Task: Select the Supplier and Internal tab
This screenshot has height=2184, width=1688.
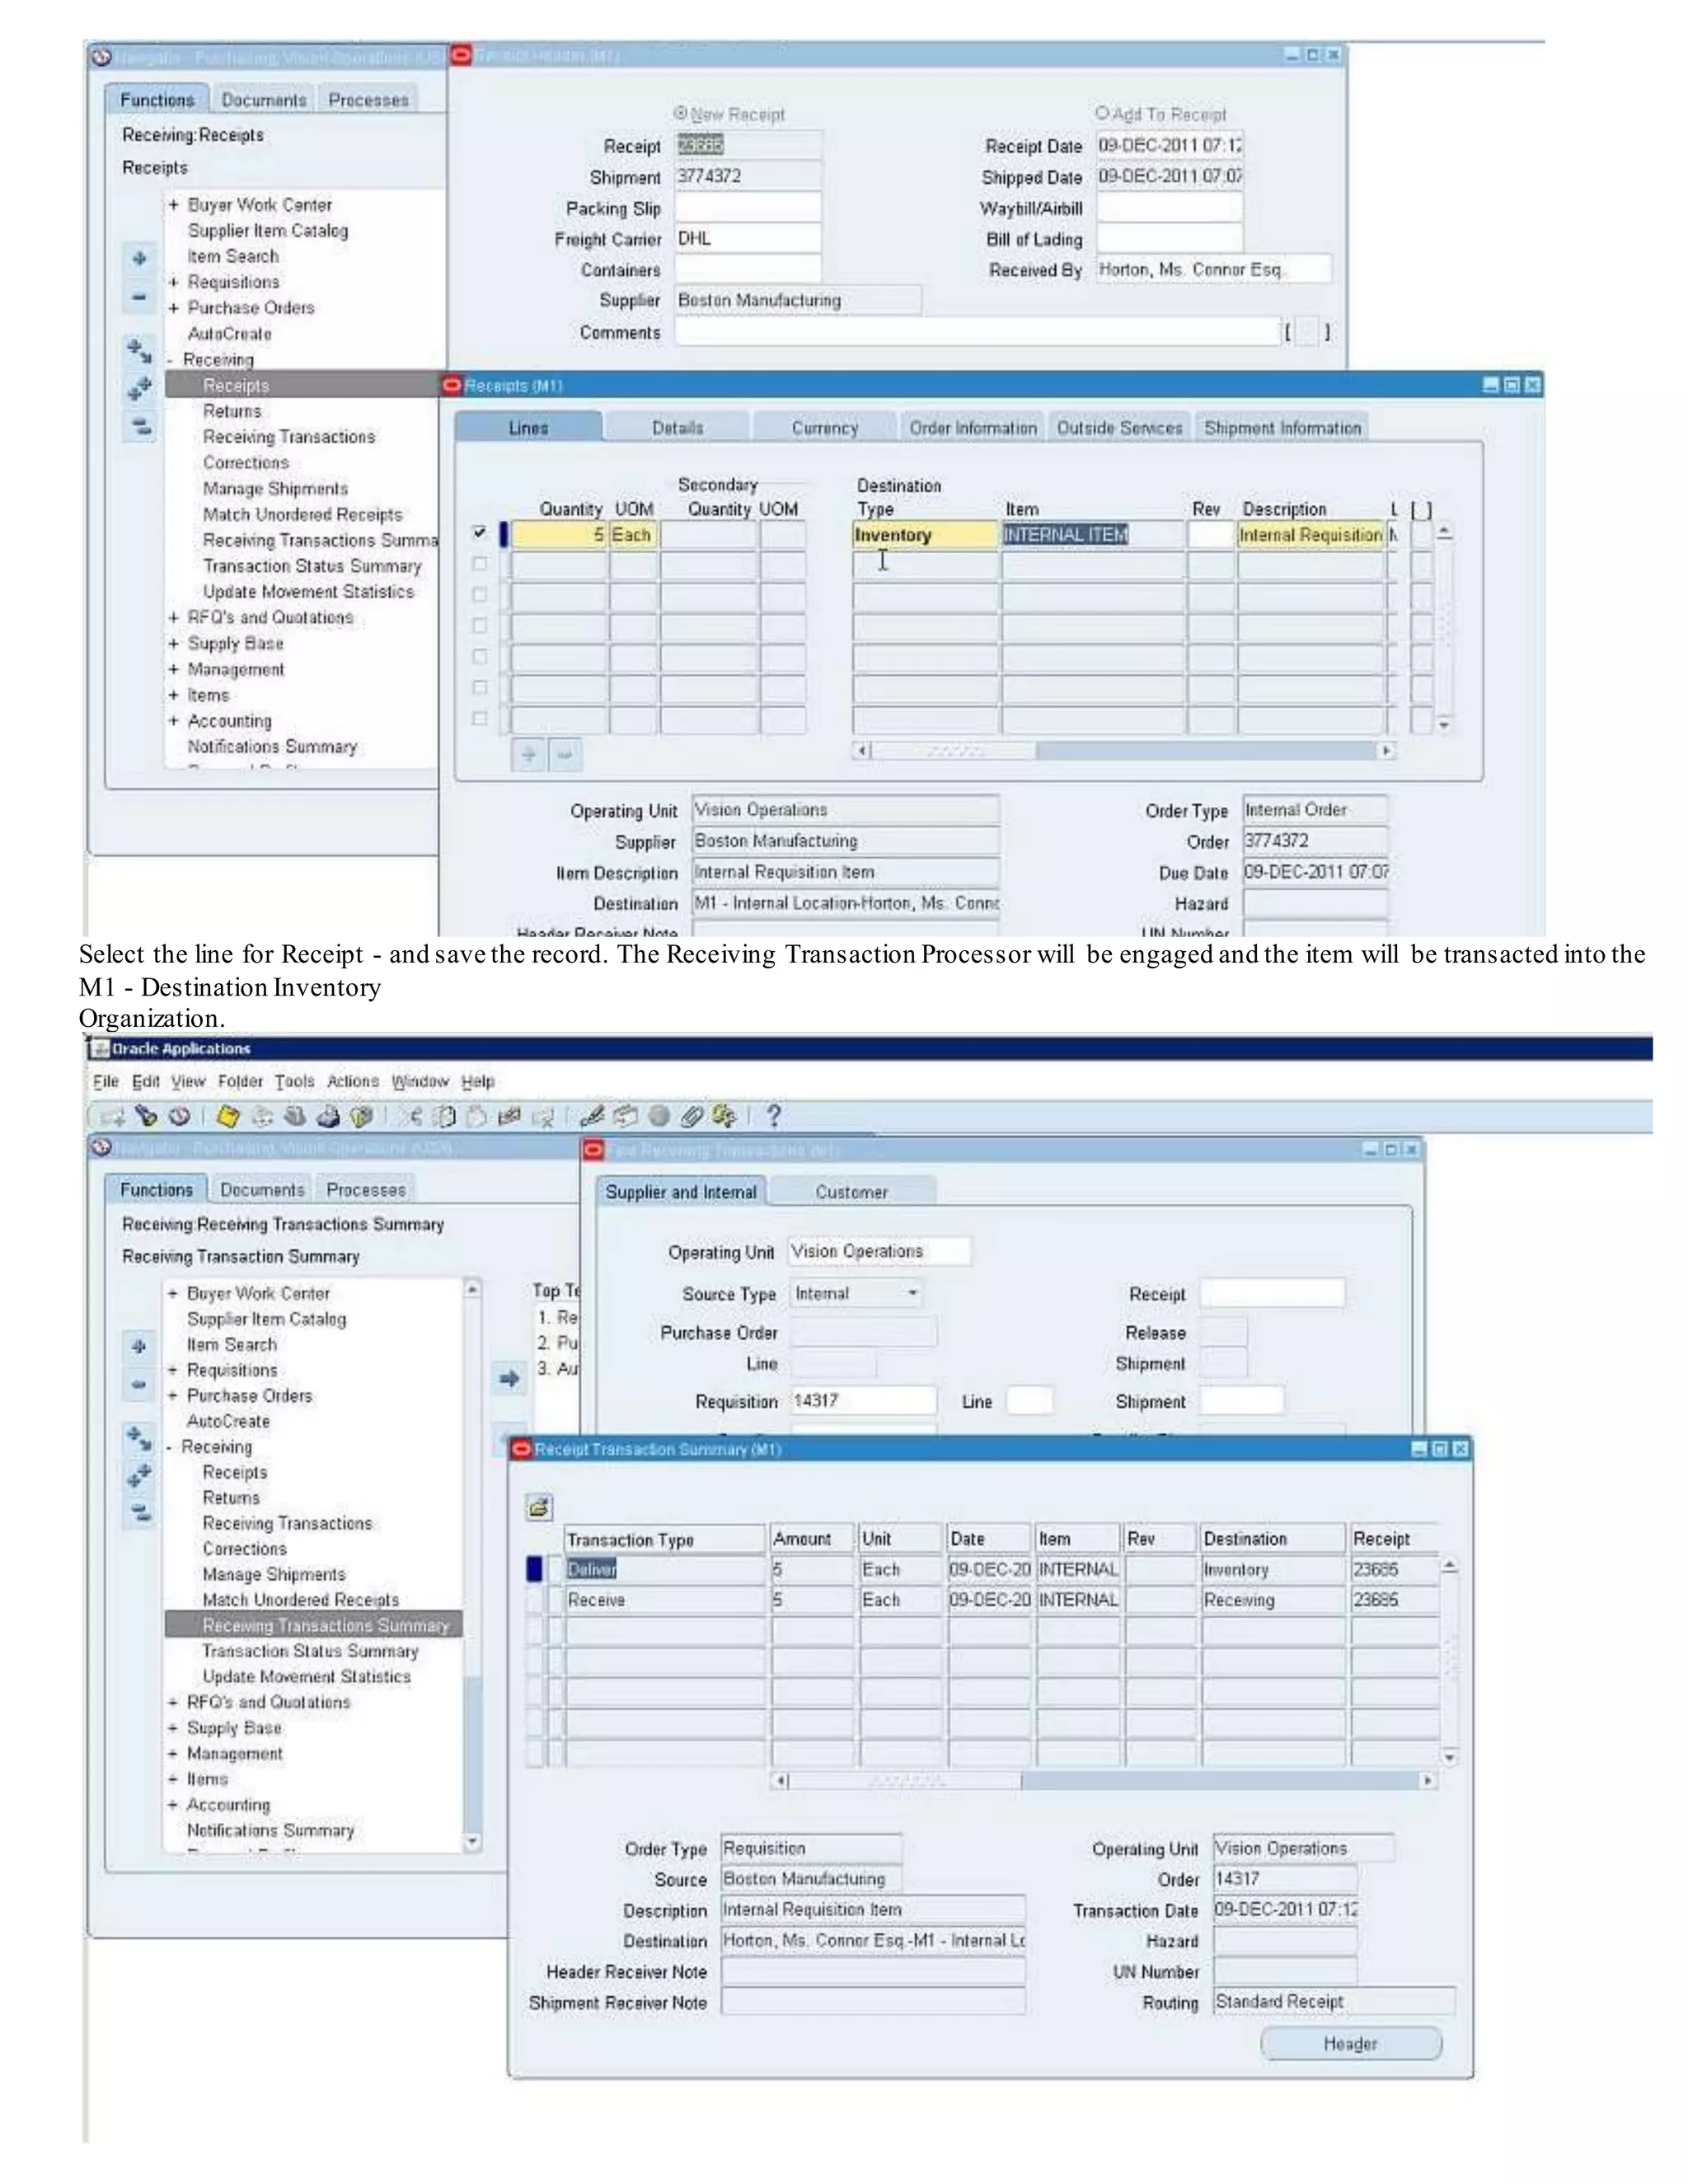Action: [681, 1192]
